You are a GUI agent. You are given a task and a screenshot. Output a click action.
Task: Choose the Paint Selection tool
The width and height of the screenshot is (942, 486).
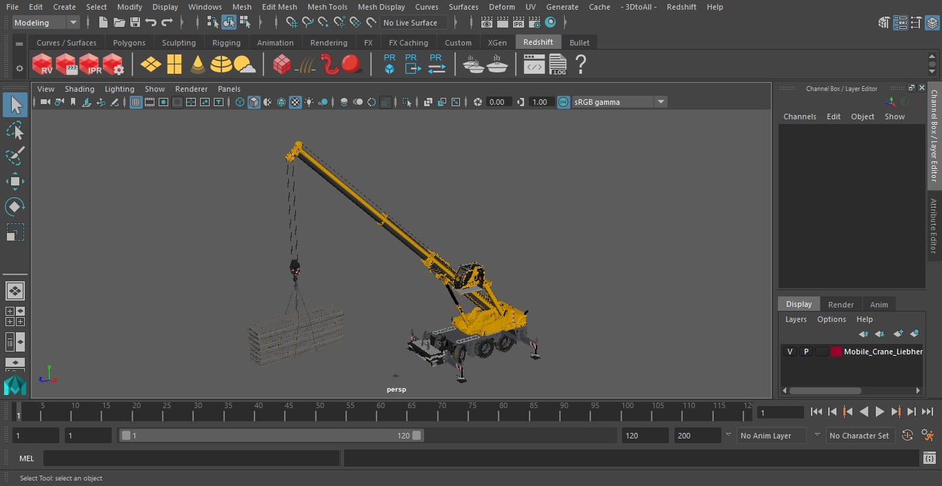click(x=14, y=156)
